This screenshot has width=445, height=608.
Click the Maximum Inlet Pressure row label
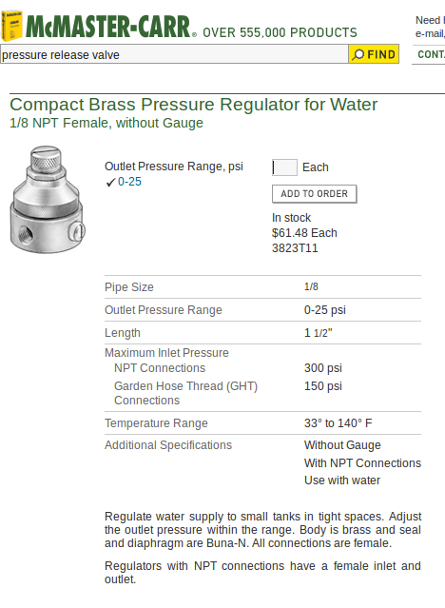(x=166, y=353)
